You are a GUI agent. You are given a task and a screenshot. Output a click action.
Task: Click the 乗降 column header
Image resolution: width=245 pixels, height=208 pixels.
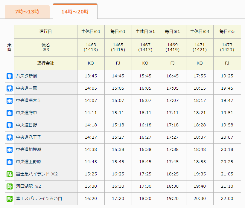10,48
